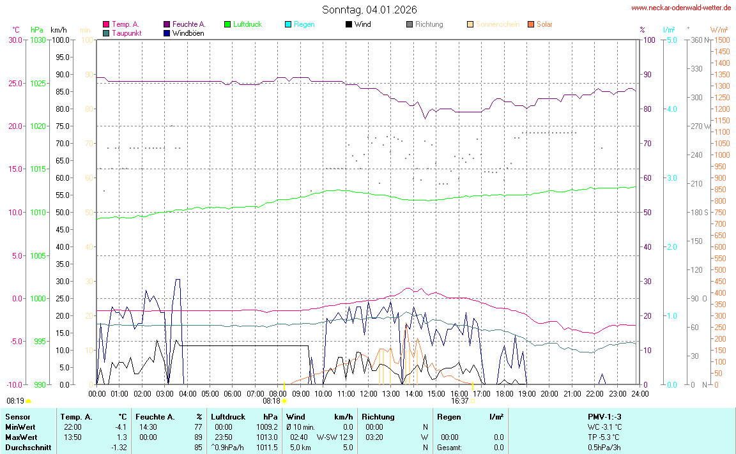Click the gray Richtung legend swatch
Viewport: 736px width, 454px height.
pos(410,24)
